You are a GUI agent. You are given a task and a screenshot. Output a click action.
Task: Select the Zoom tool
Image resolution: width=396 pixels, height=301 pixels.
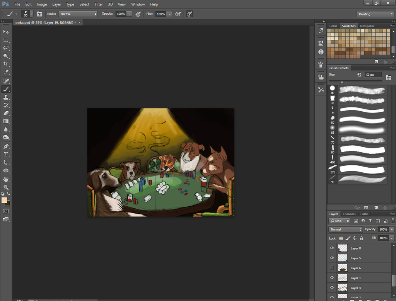click(x=6, y=187)
